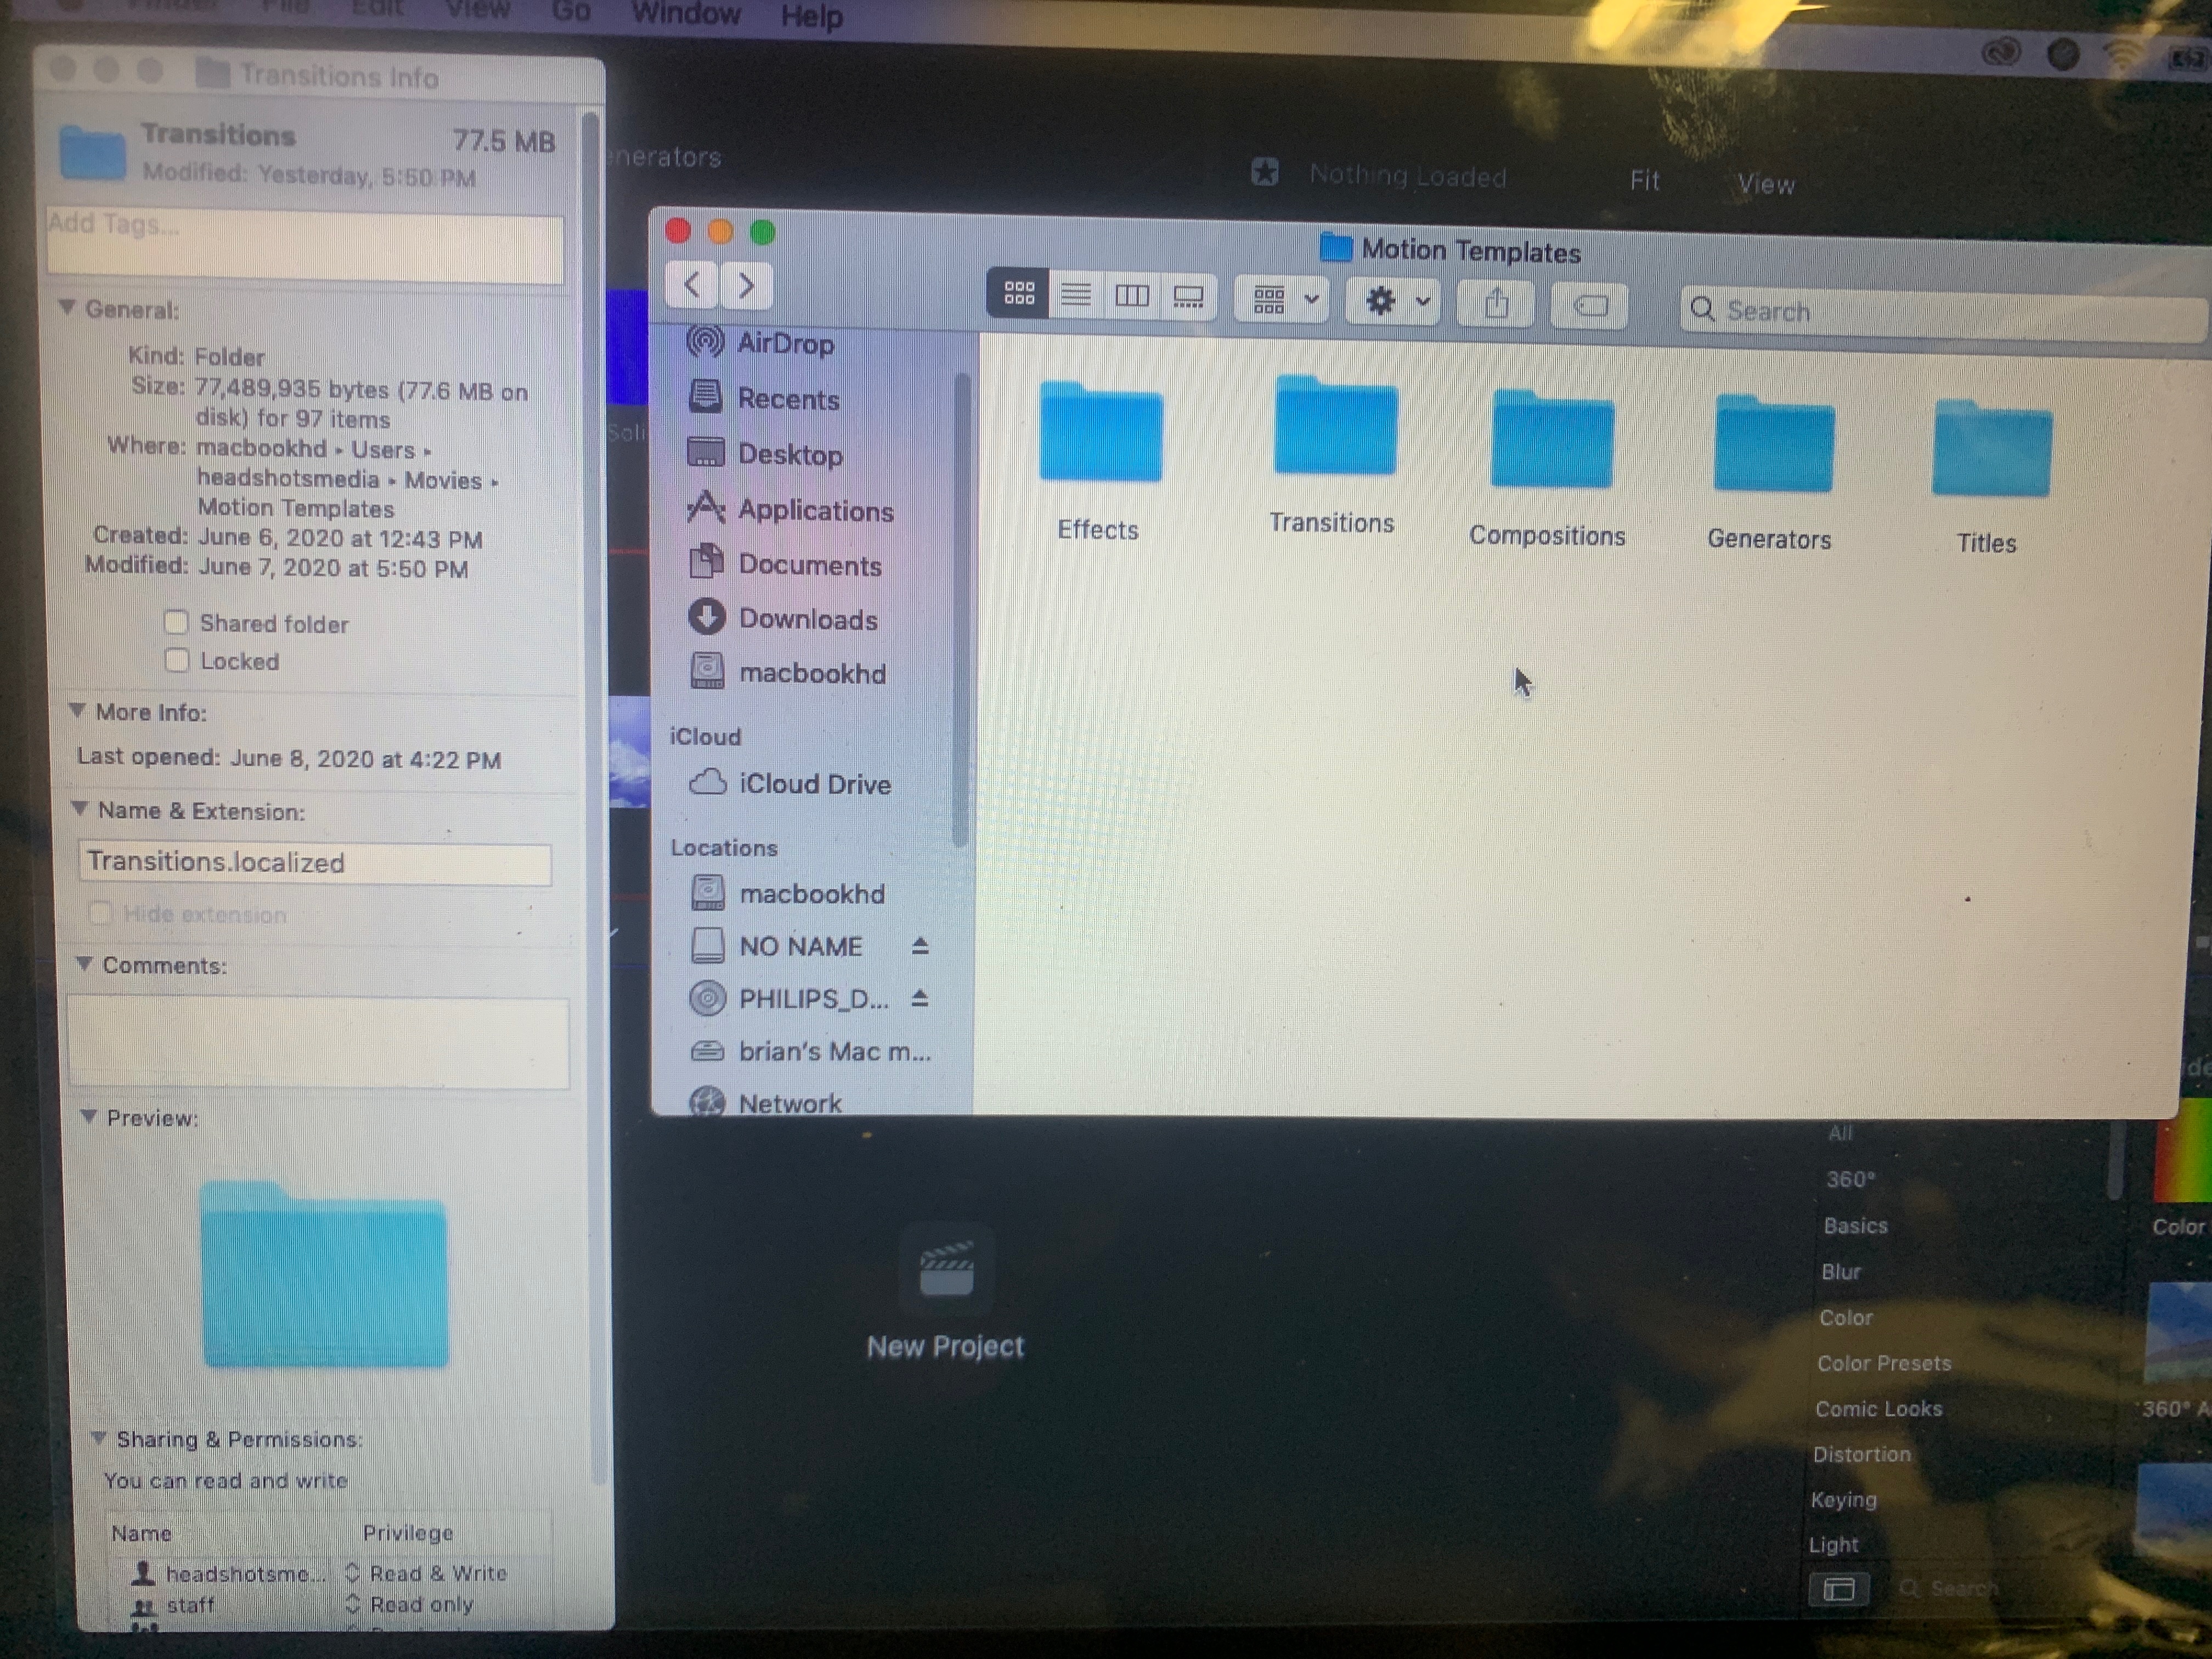Screen dimensions: 2212x1659
Task: Select Downloads in the Finder sidebar
Action: 807,619
